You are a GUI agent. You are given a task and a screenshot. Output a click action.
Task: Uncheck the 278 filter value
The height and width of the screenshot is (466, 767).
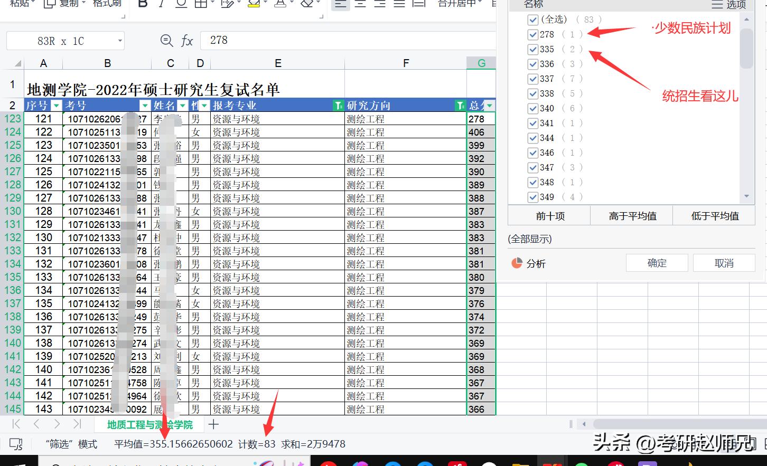pyautogui.click(x=533, y=34)
